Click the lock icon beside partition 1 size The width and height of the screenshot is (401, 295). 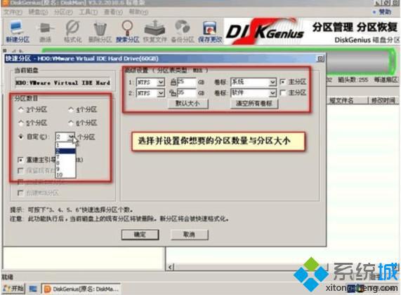pyautogui.click(x=173, y=82)
